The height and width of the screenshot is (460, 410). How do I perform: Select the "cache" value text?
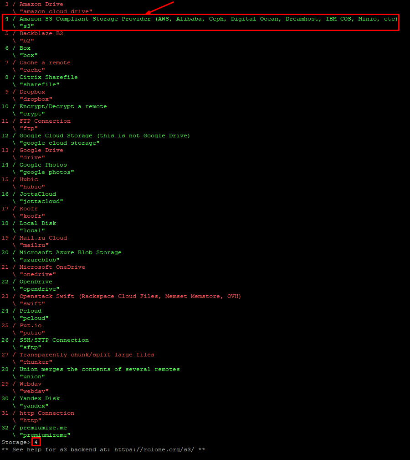click(32, 70)
